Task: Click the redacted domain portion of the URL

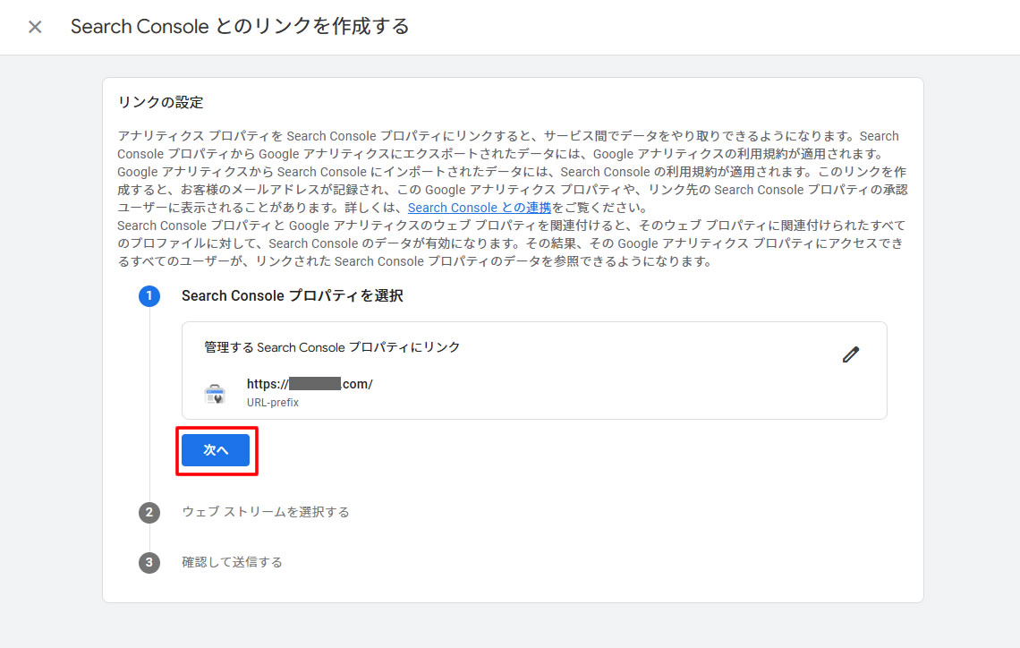Action: coord(314,384)
